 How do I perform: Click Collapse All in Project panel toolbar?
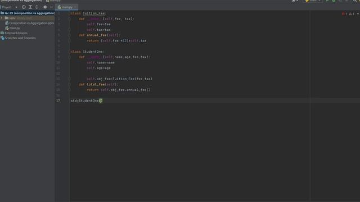coord(37,7)
